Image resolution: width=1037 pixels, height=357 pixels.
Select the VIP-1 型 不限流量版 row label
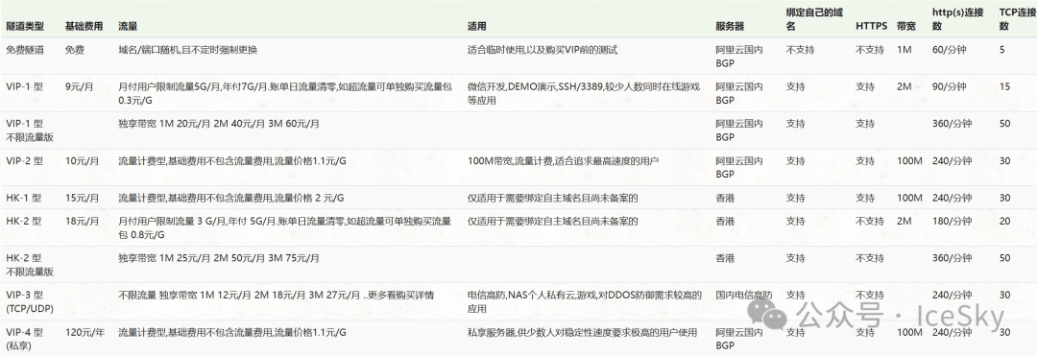tap(30, 131)
